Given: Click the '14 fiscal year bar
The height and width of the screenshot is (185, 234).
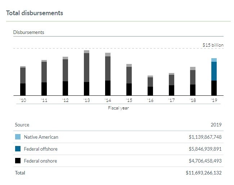Looking at the screenshot, I should (x=108, y=74).
